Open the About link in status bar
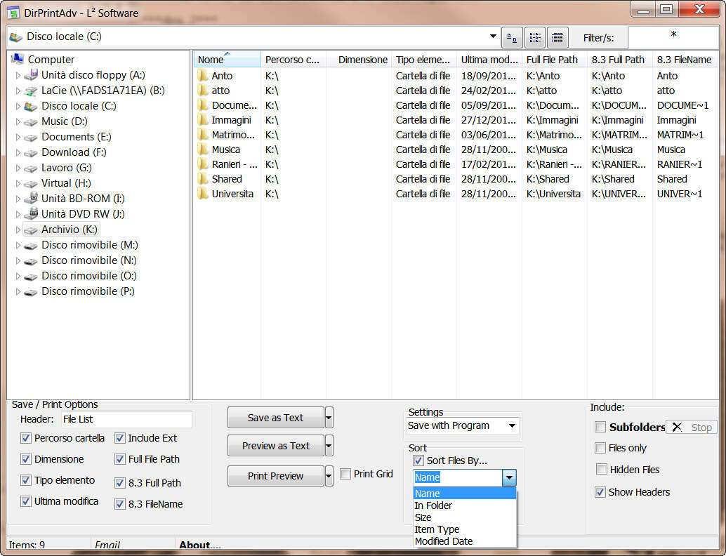This screenshot has height=556, width=726. (x=200, y=545)
